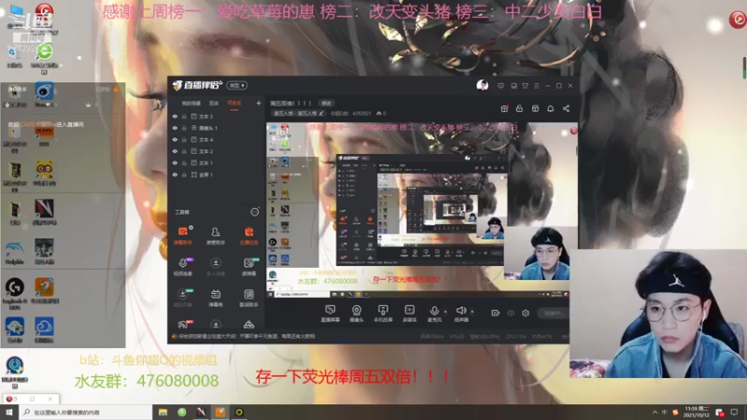
Task: Open File Explorer from the taskbar
Action: [162, 413]
